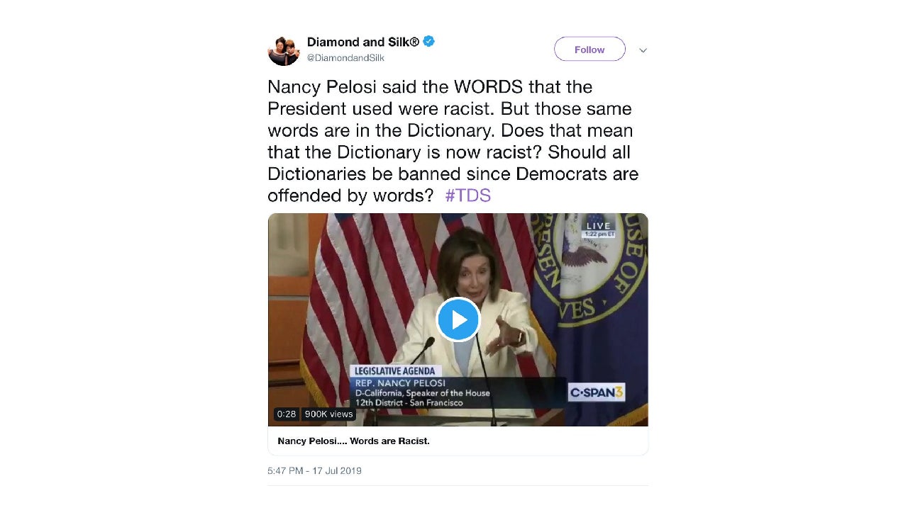
Task: Click the blue verified badge
Action: 429,42
